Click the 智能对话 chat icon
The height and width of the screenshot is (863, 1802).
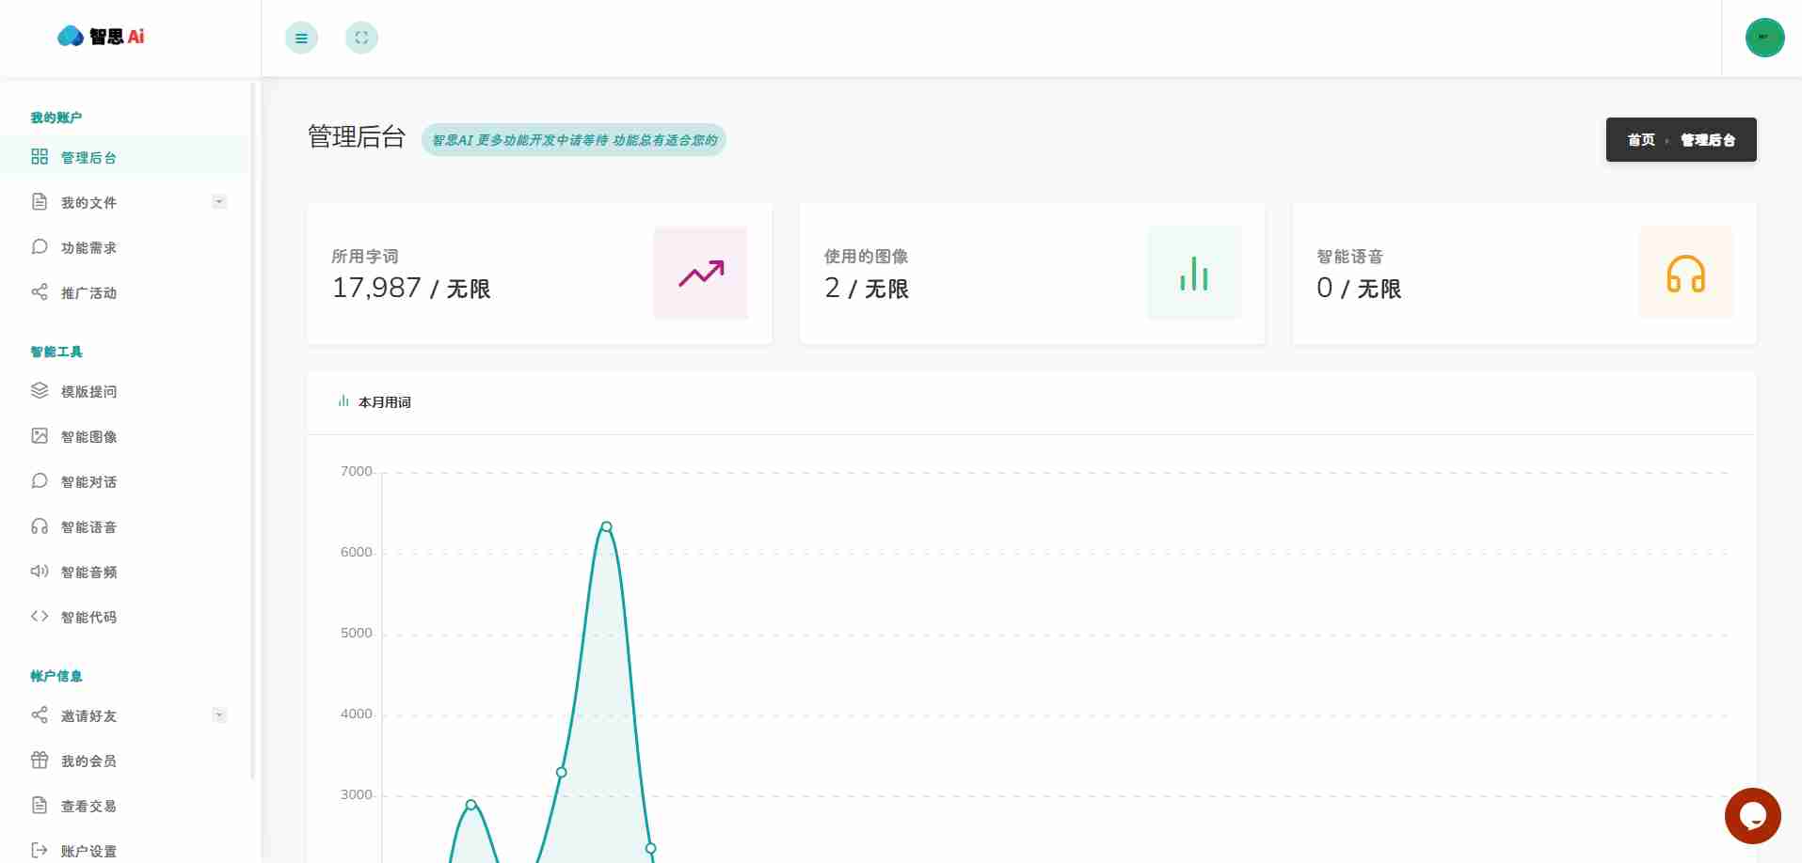point(40,481)
